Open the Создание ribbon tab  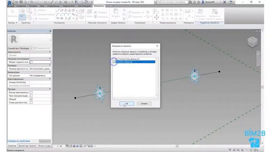21,6
